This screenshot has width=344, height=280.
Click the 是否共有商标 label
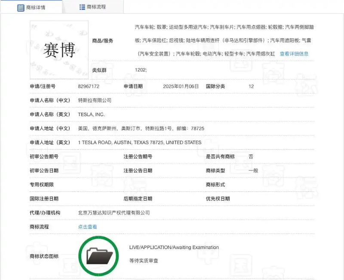pos(220,157)
